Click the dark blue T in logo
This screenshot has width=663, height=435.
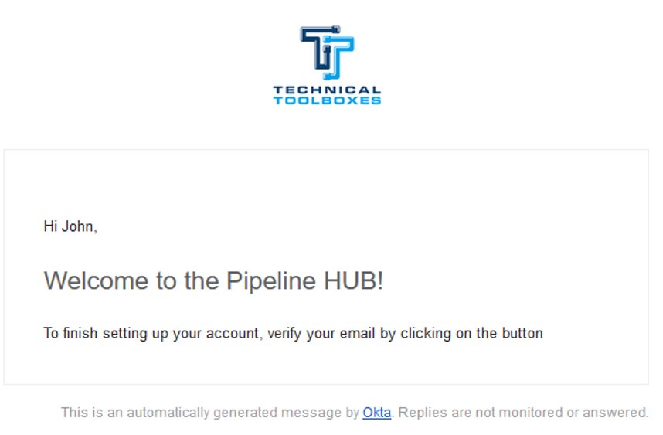tap(319, 46)
